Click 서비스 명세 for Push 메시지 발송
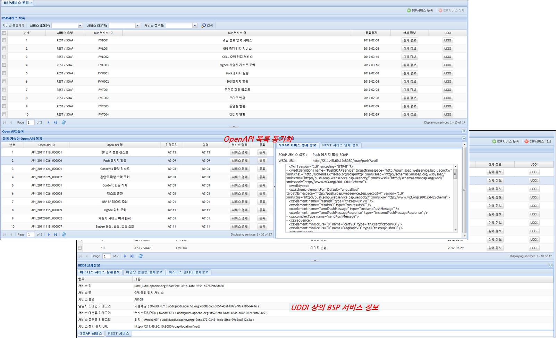The width and height of the screenshot is (556, 338). [240, 160]
